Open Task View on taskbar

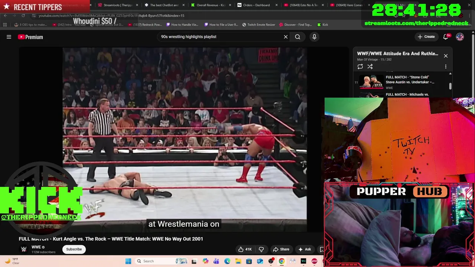coord(194,261)
